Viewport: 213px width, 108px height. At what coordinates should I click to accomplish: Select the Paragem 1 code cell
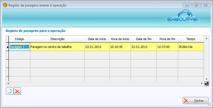coord(19,47)
